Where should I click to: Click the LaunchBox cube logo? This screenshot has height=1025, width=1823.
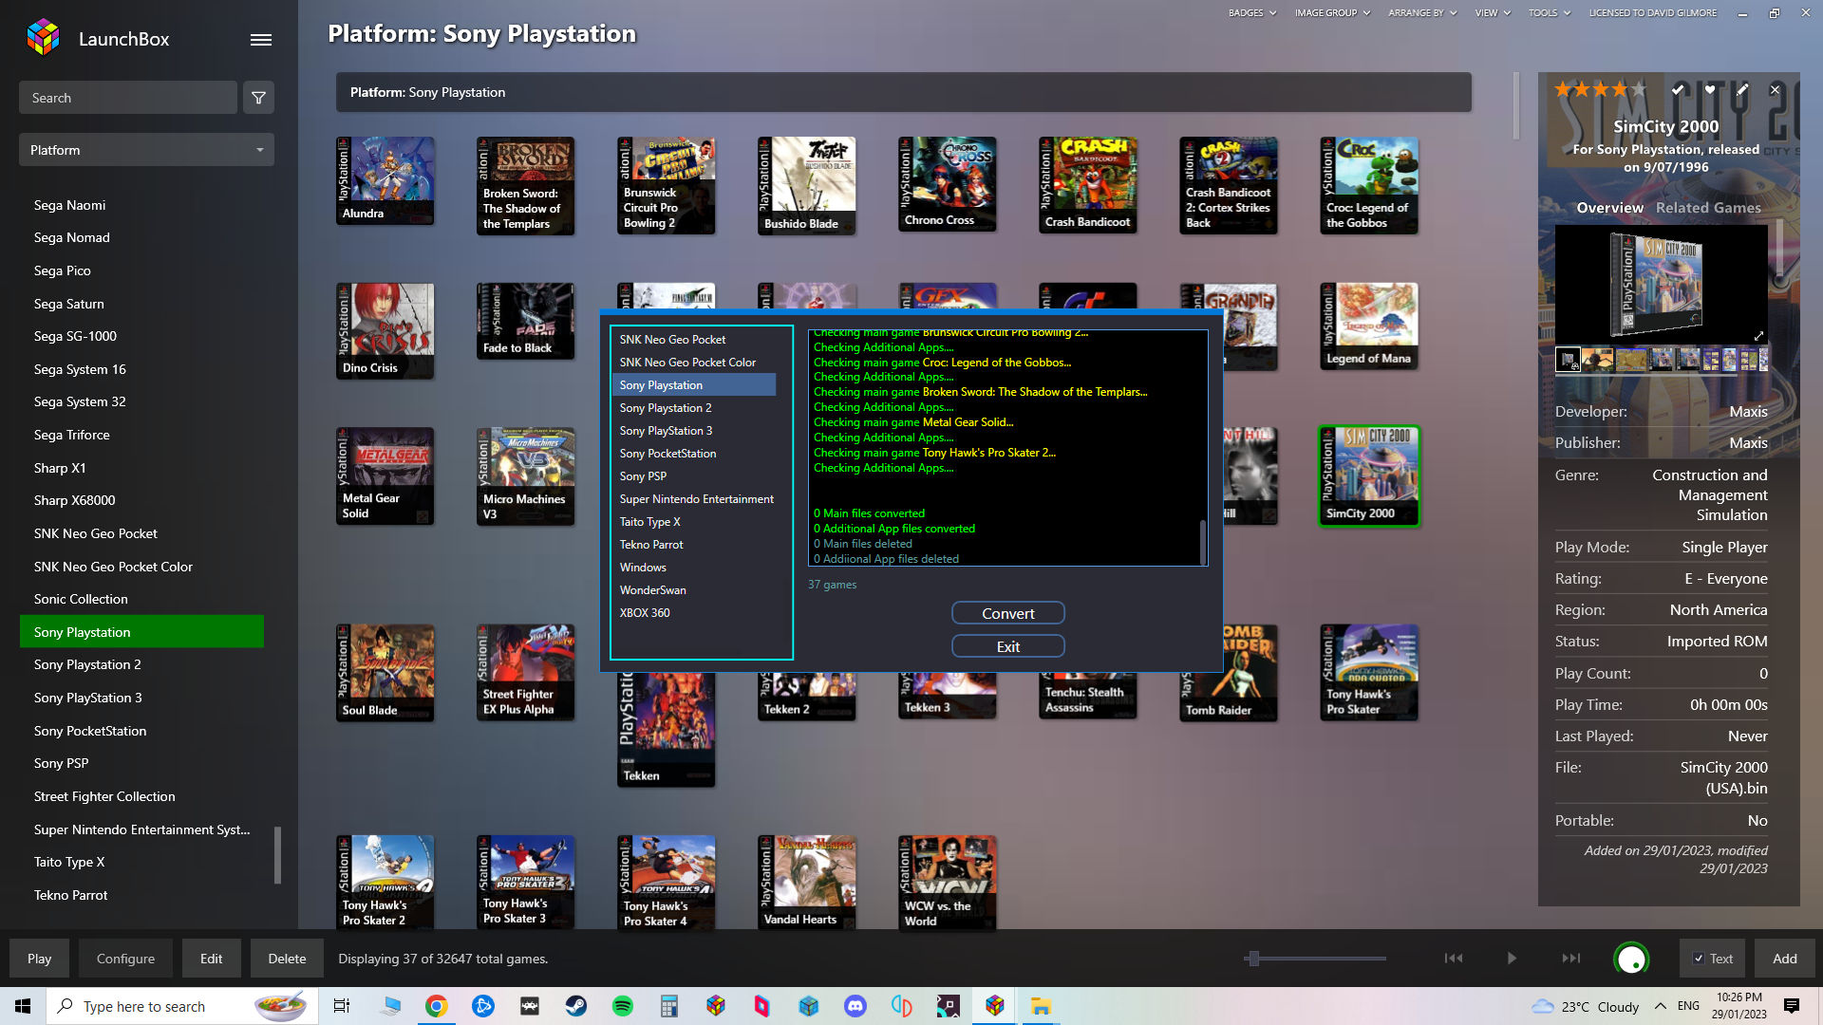click(x=43, y=38)
